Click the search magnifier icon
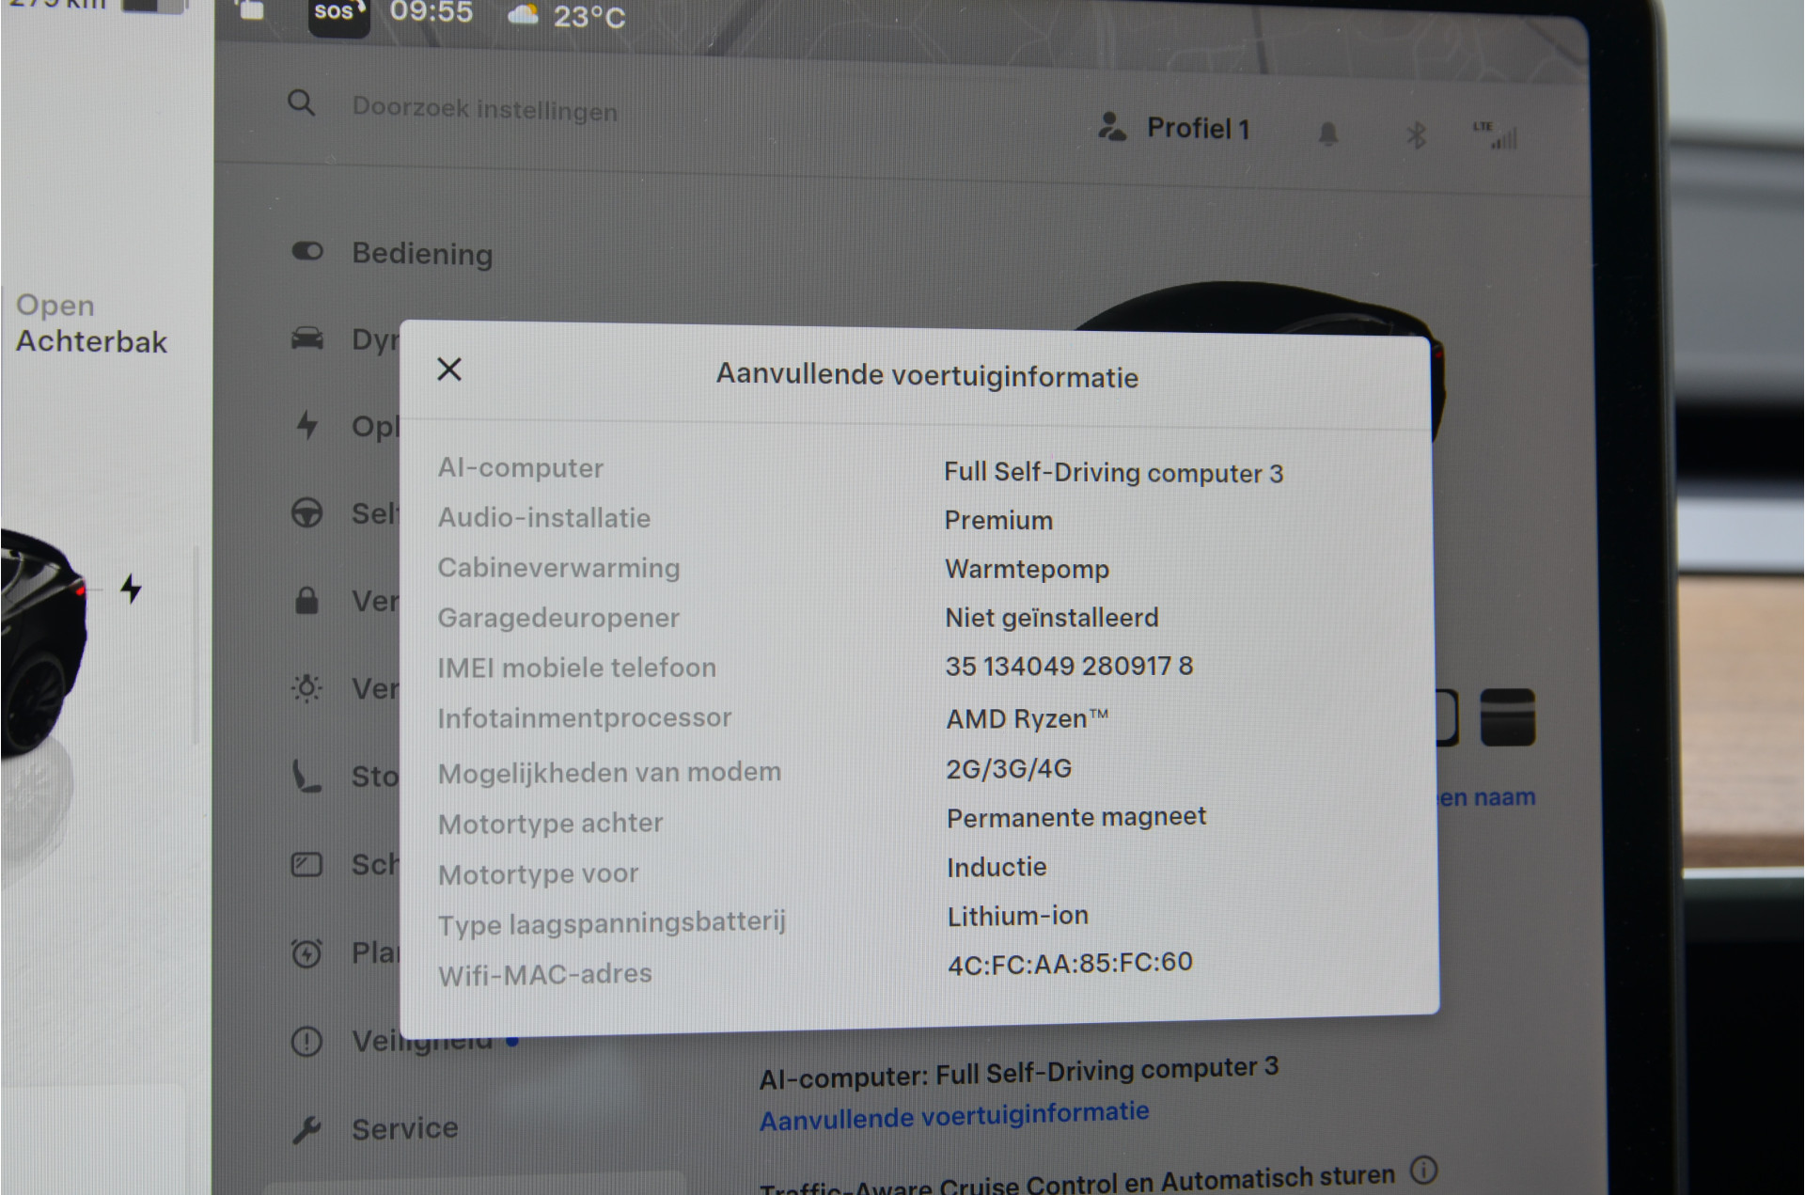Screen dimensions: 1805x1195 (301, 102)
